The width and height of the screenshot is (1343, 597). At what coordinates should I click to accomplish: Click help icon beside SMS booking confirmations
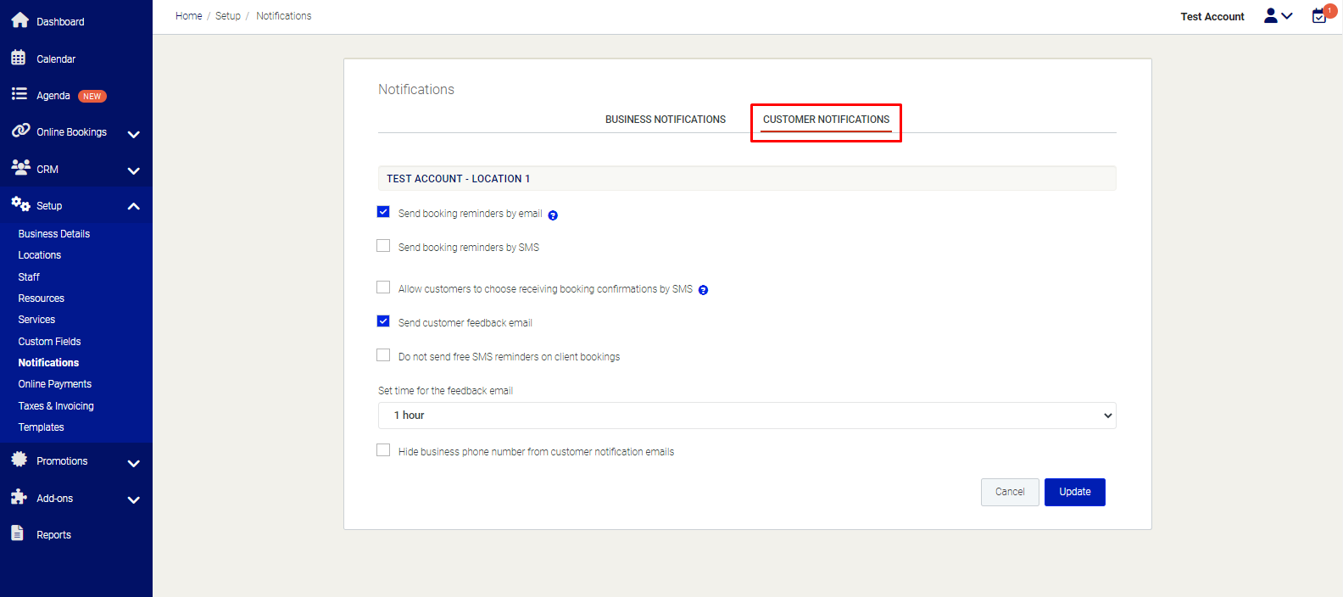[x=703, y=290]
